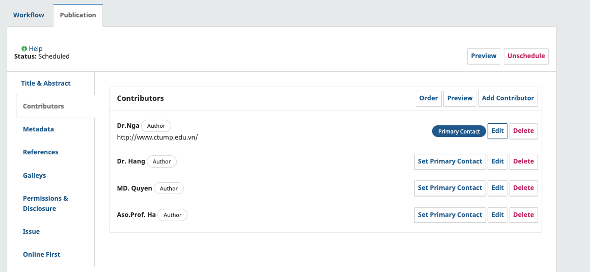Go to the Metadata section
590x272 pixels.
(x=38, y=129)
